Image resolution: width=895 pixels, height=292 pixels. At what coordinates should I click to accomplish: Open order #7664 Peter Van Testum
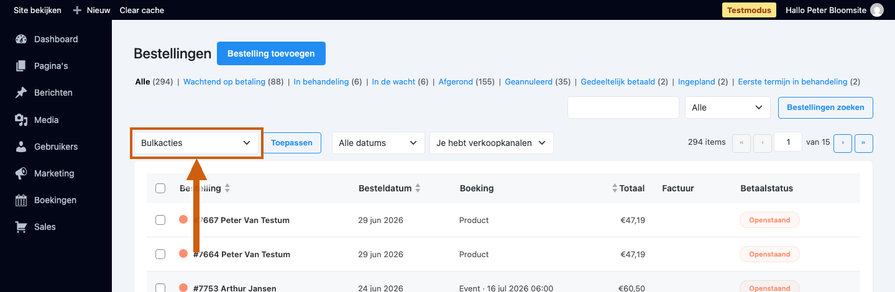pos(241,254)
